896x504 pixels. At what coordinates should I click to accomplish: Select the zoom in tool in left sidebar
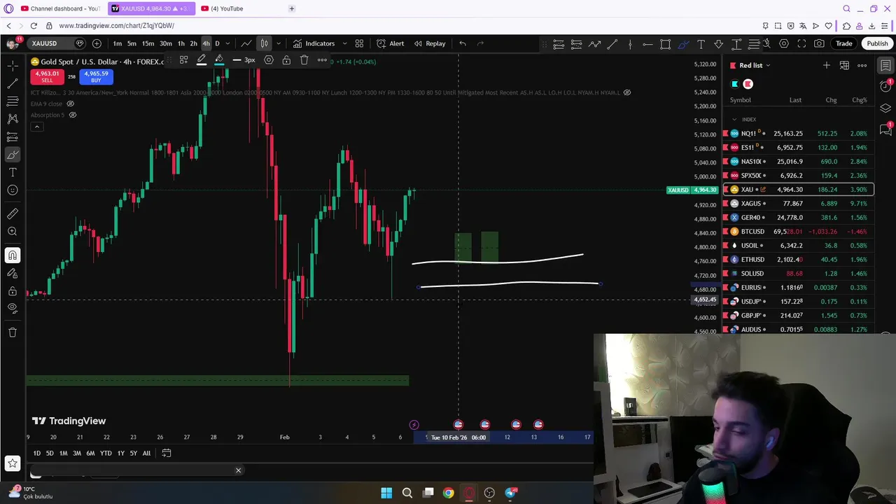click(13, 231)
